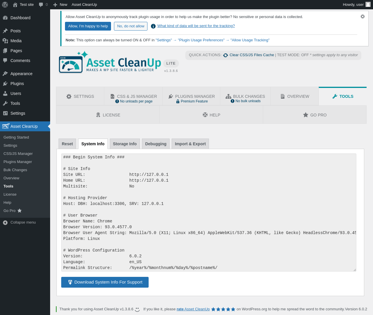Click Clear CSS/JS Files Cache link

coord(252,55)
